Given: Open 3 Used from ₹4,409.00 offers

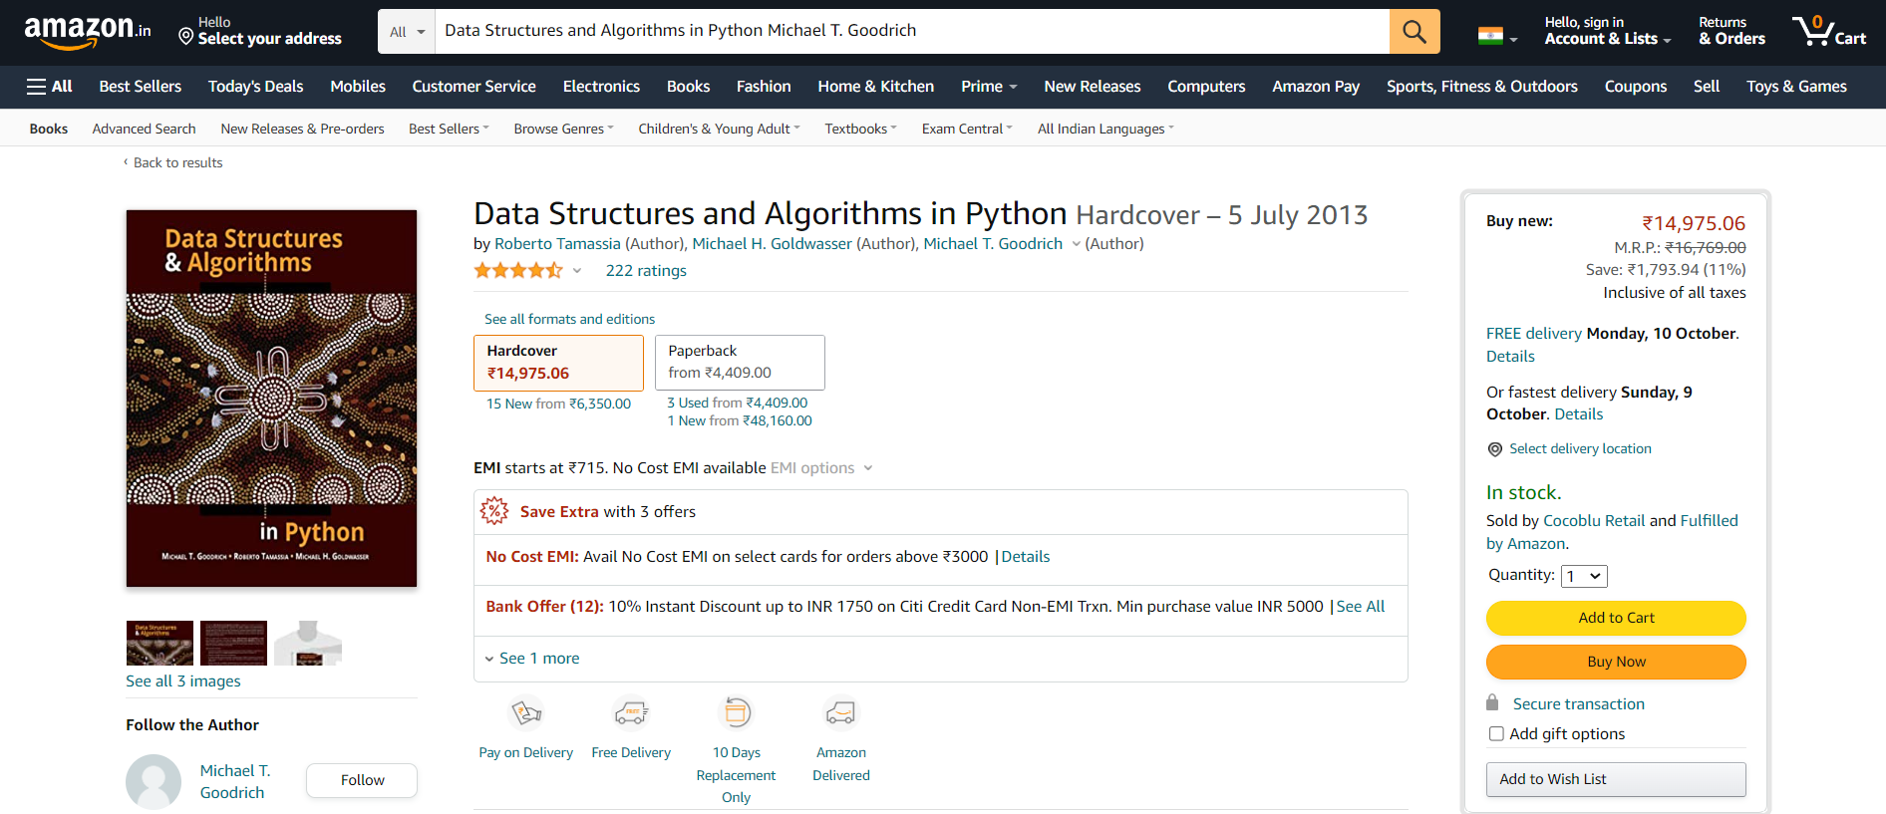Looking at the screenshot, I should 737,403.
